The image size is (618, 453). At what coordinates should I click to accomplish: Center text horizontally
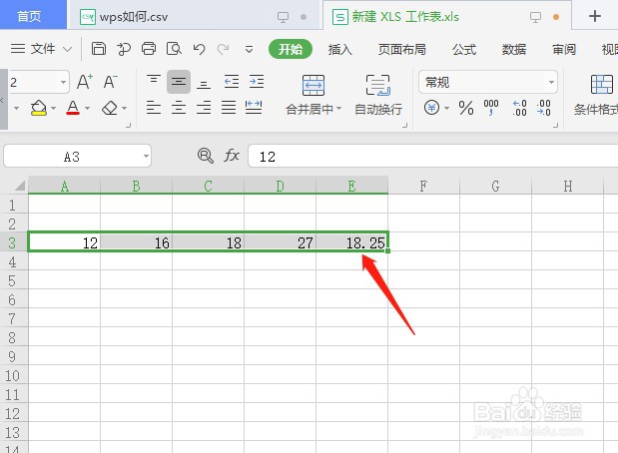click(179, 107)
